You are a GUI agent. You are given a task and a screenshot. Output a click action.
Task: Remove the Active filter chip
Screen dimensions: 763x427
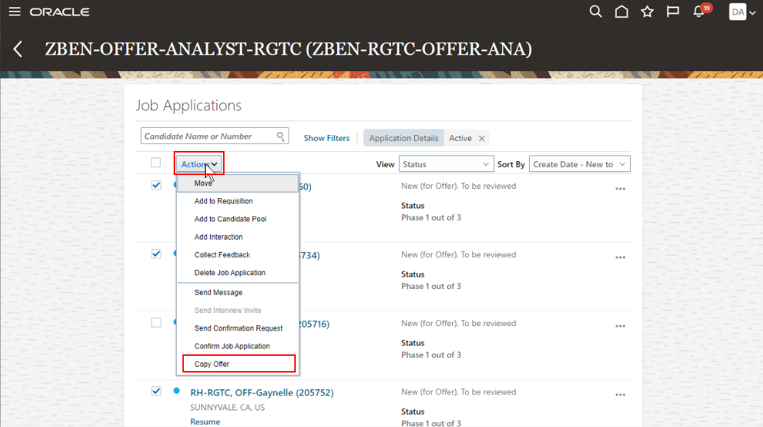(x=481, y=138)
